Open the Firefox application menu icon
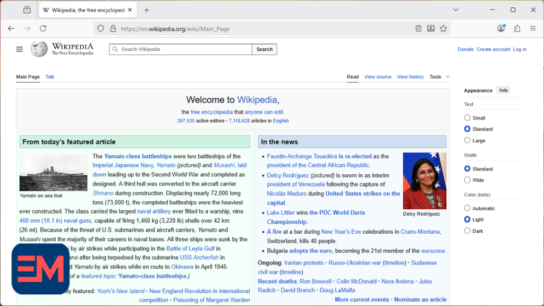Image resolution: width=544 pixels, height=306 pixels. (x=533, y=29)
